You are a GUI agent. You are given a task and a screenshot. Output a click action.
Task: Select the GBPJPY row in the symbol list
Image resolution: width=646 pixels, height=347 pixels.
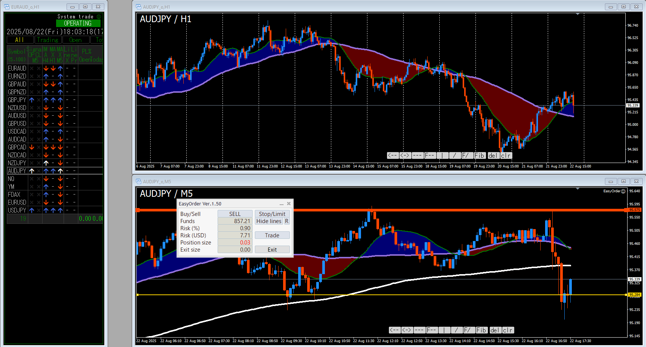(55, 100)
